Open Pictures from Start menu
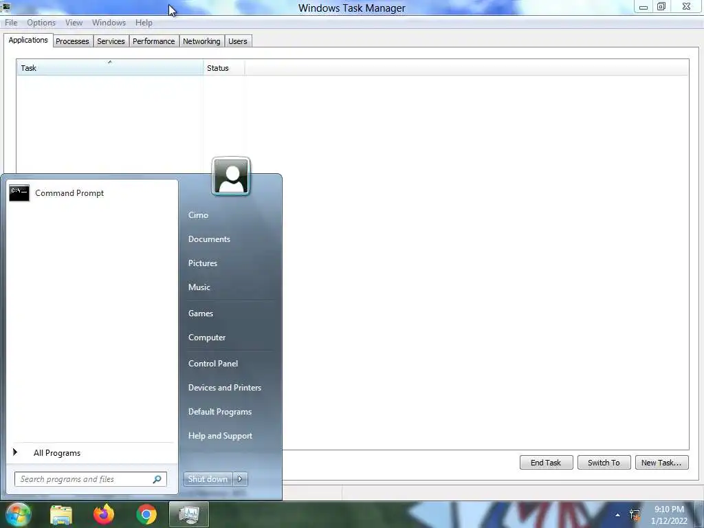Viewport: 704px width, 528px height. tap(203, 263)
